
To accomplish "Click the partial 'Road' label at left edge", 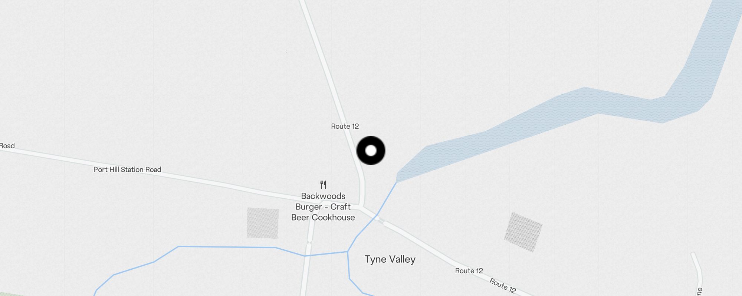I will tap(7, 146).
